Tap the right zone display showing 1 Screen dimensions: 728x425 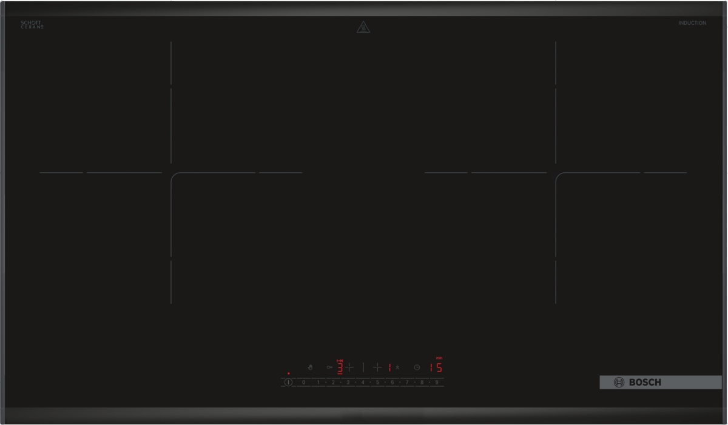click(389, 367)
